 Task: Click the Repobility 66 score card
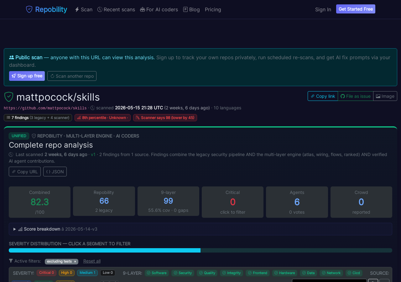tap(104, 201)
